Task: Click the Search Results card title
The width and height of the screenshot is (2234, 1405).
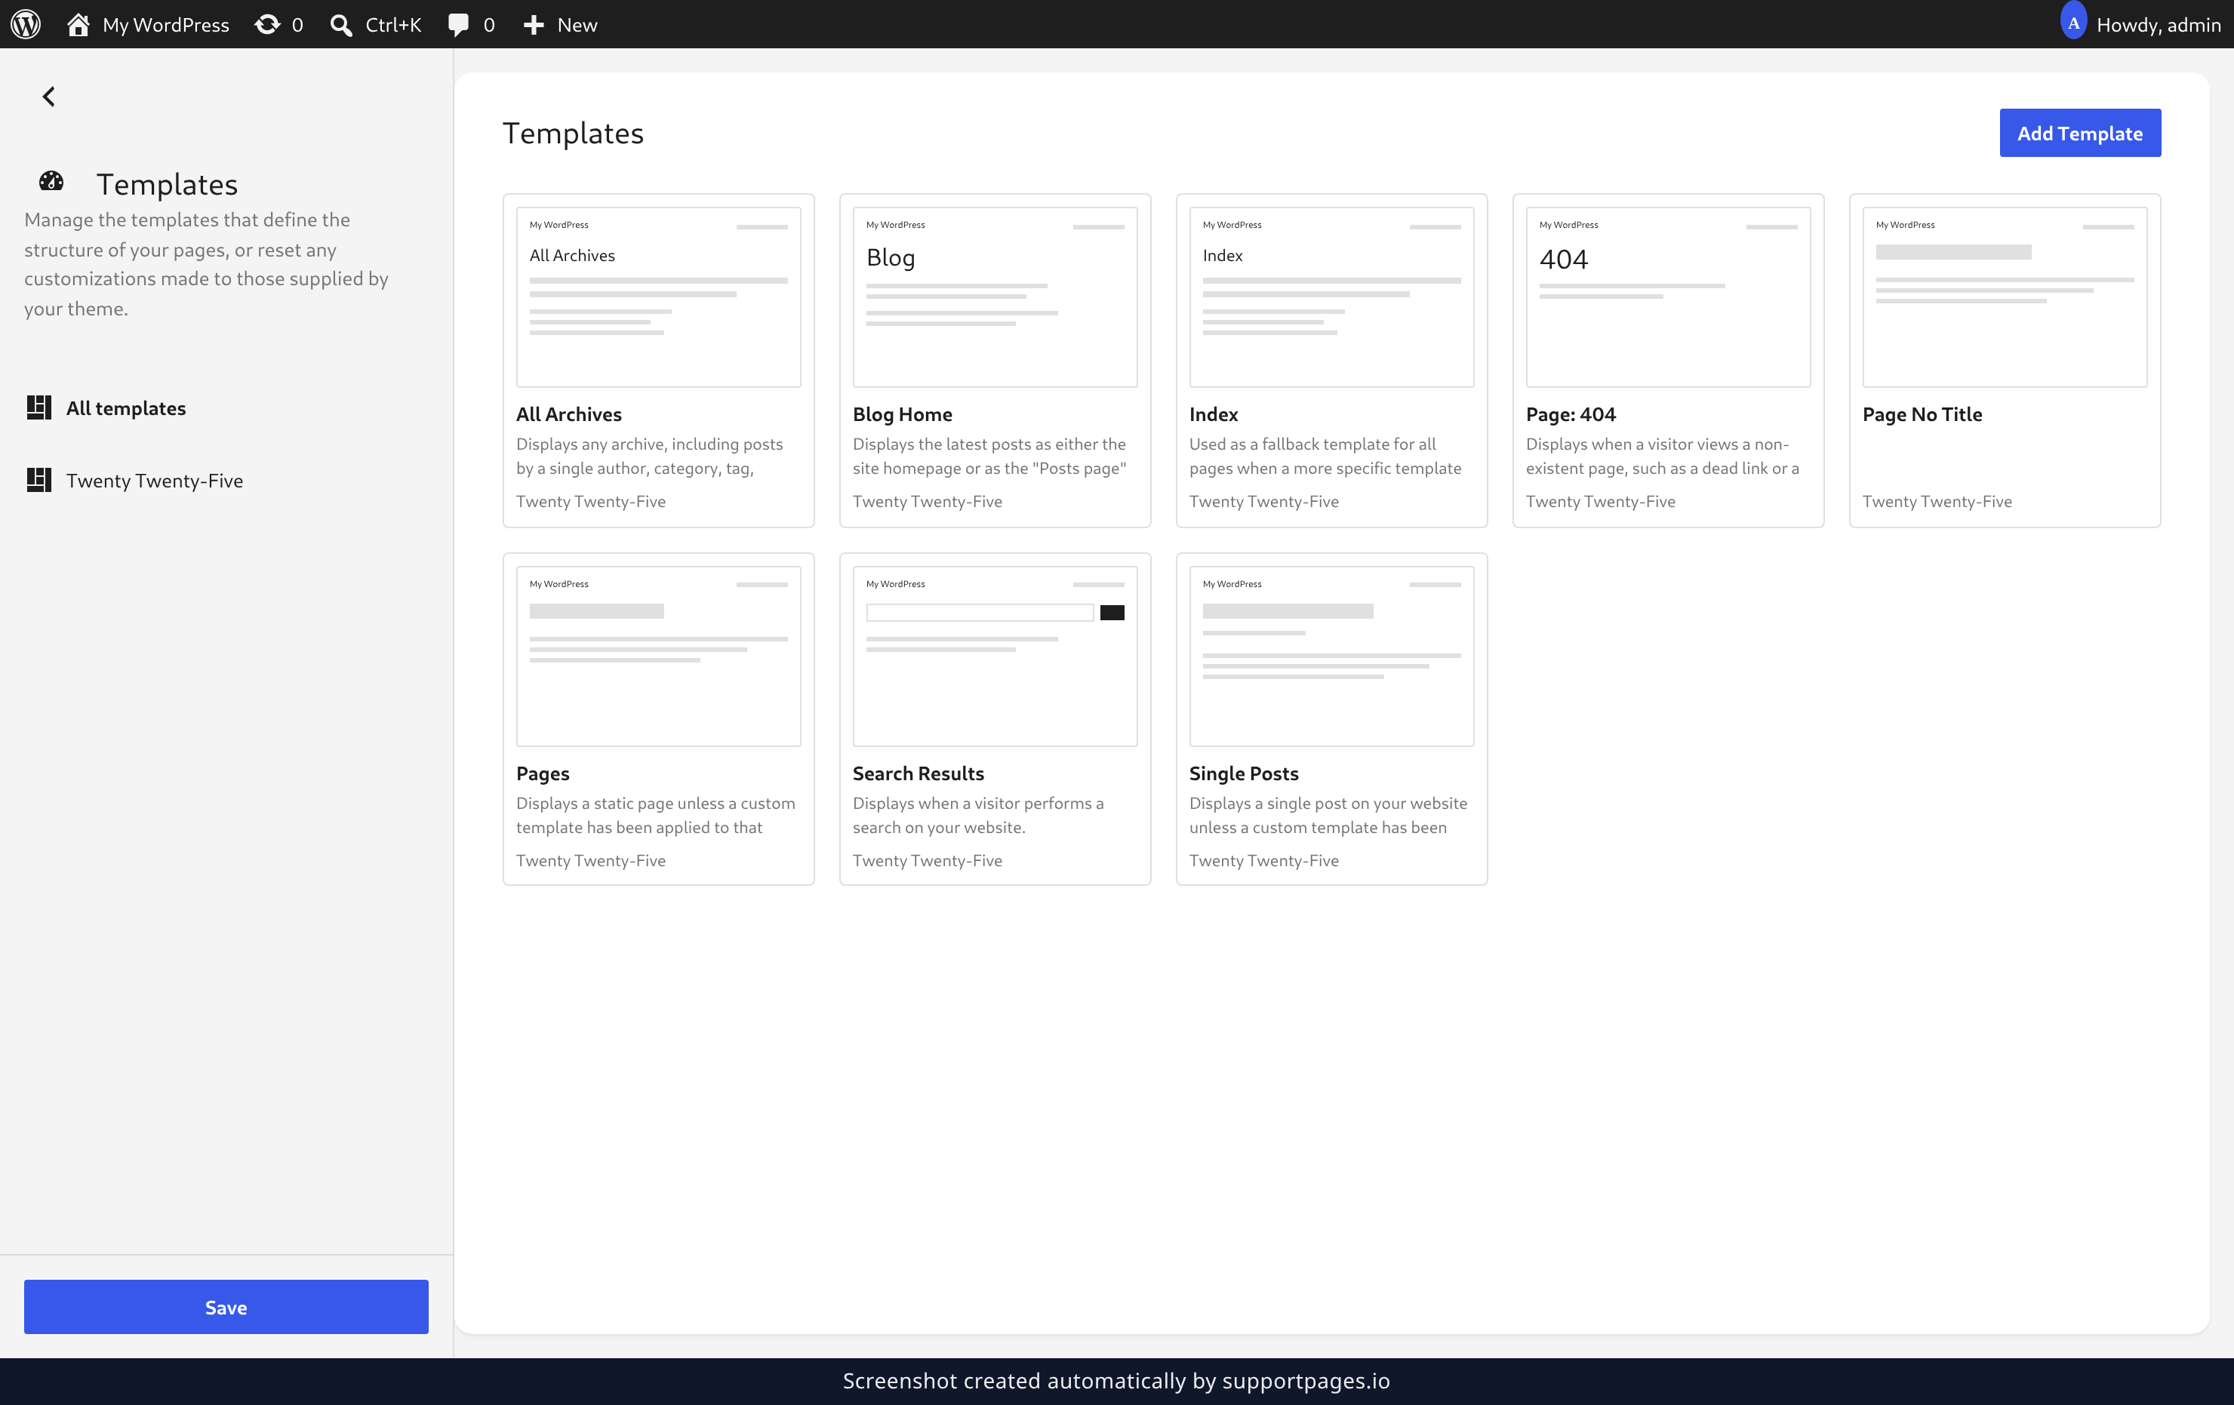Action: (919, 773)
